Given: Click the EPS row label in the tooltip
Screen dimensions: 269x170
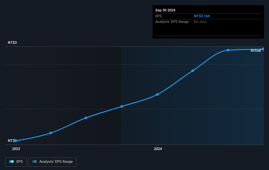Looking at the screenshot, I should coord(158,16).
